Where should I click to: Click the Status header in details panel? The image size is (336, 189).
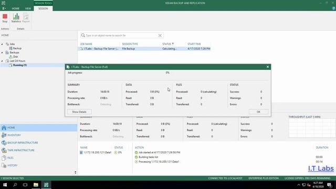pos(119,148)
